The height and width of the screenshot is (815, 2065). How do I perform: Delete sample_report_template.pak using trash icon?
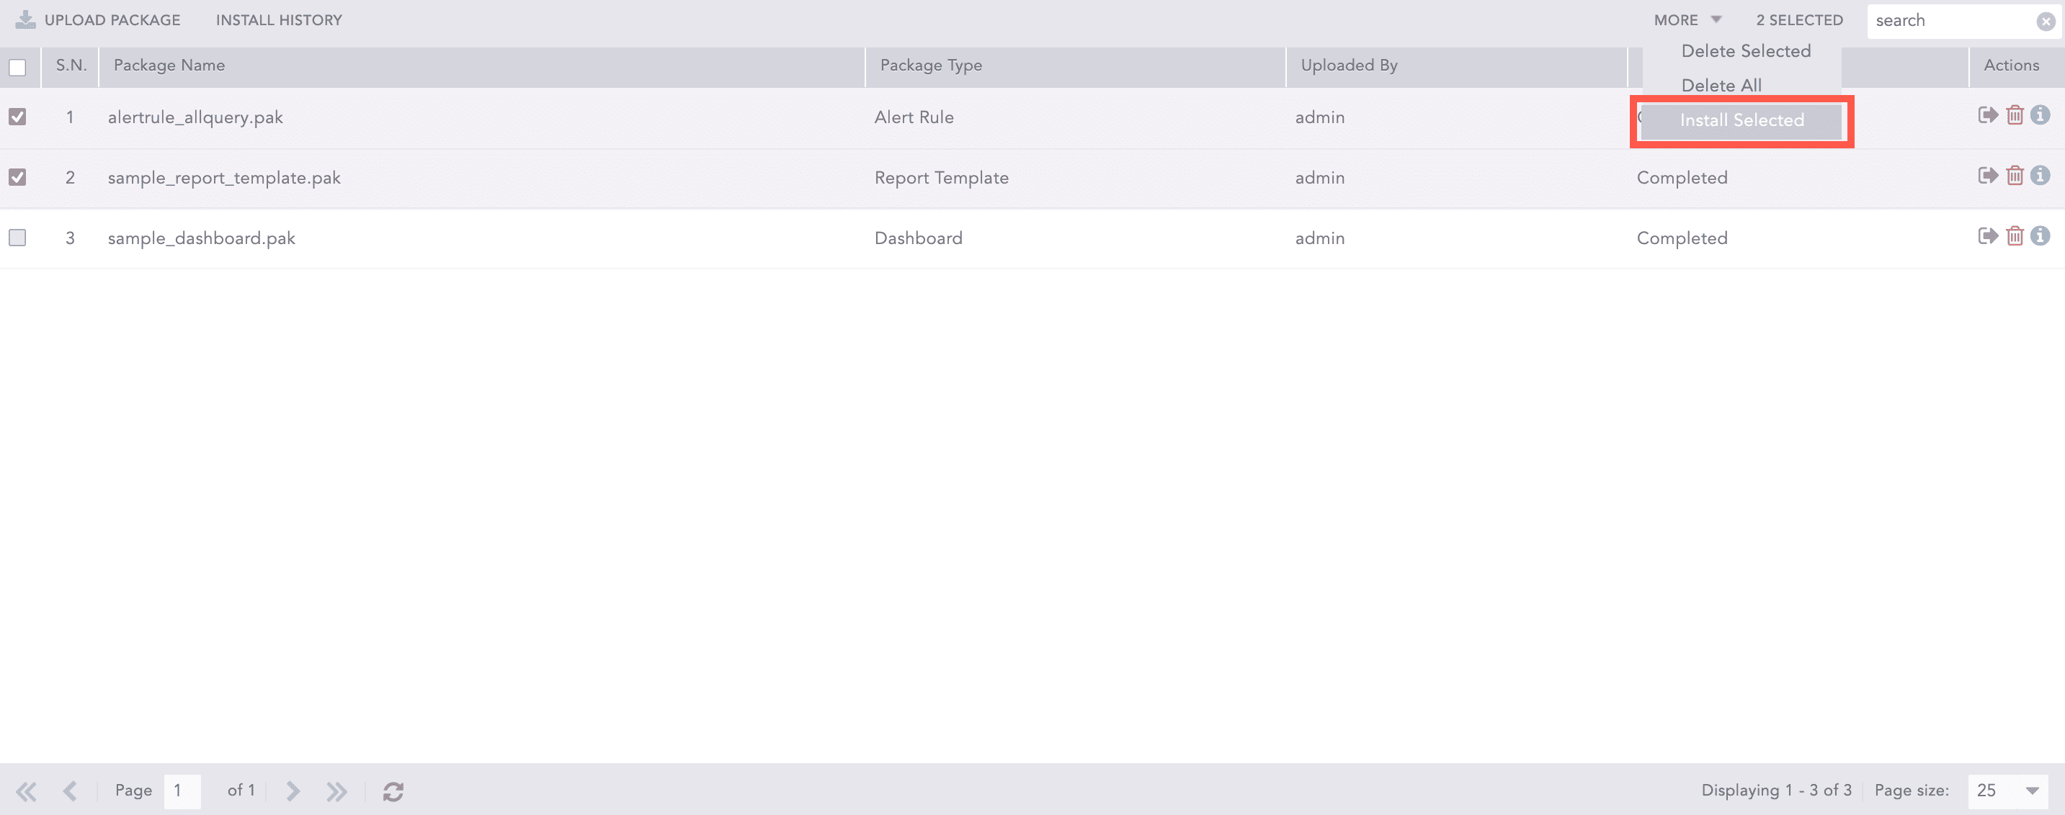pos(2015,176)
